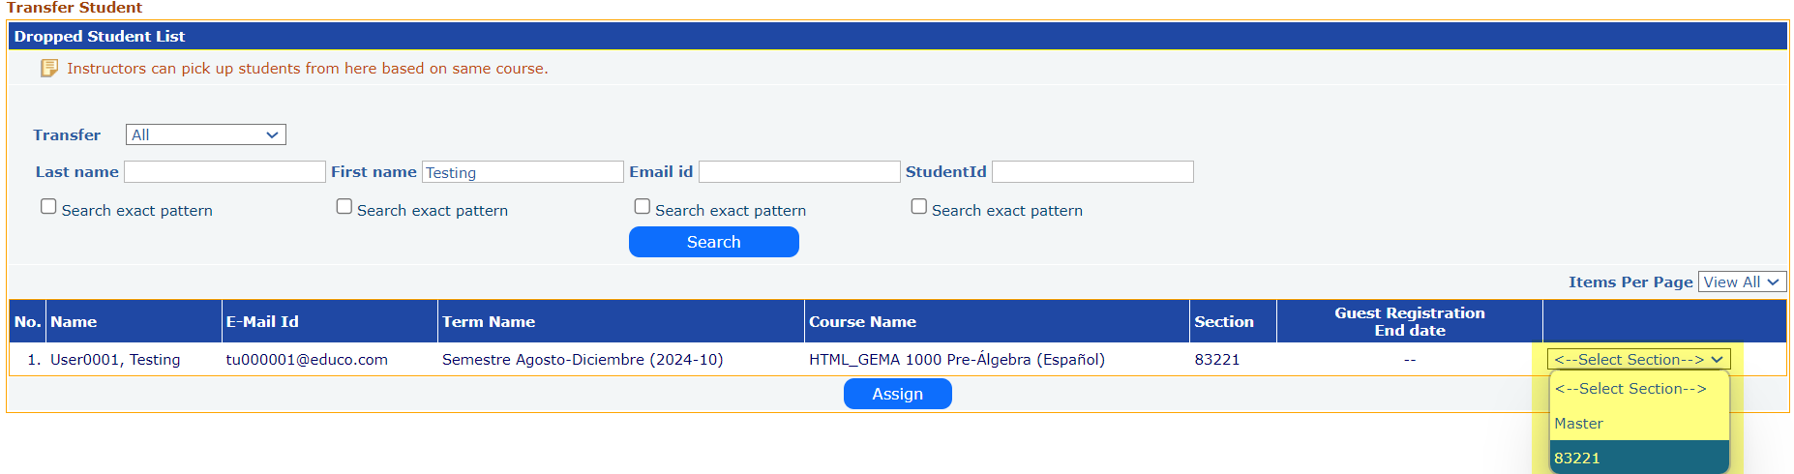Image resolution: width=1794 pixels, height=474 pixels.
Task: Focus the StudentId text box
Action: [1092, 172]
